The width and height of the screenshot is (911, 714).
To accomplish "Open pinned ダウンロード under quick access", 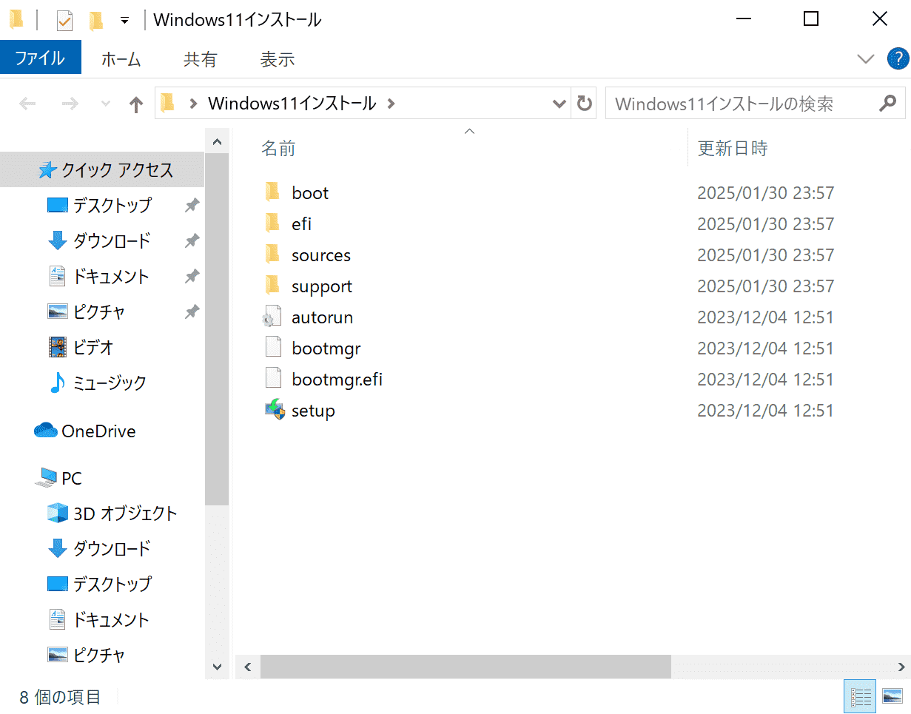I will coord(112,240).
